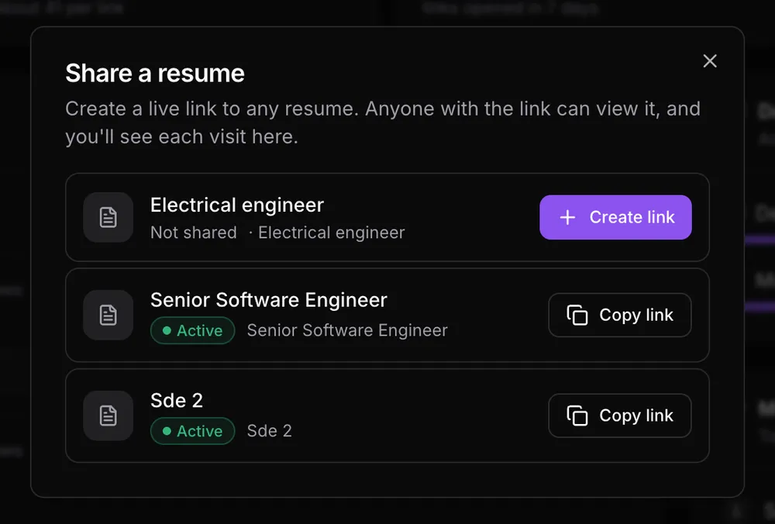Close the Share a resume dialog

(x=710, y=60)
